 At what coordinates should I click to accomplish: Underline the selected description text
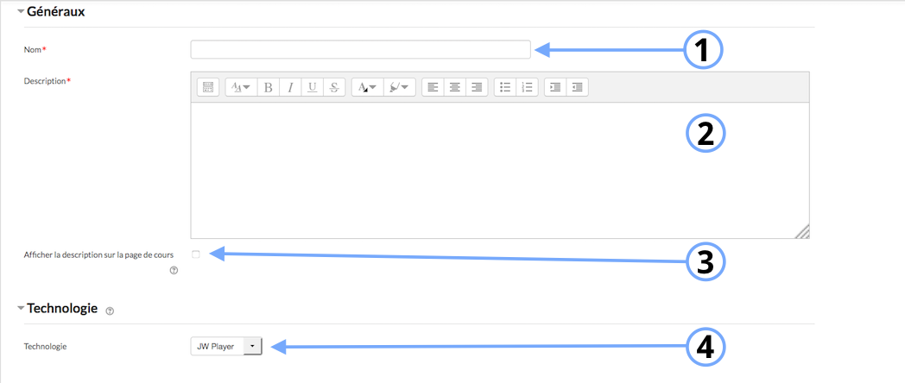tap(312, 87)
